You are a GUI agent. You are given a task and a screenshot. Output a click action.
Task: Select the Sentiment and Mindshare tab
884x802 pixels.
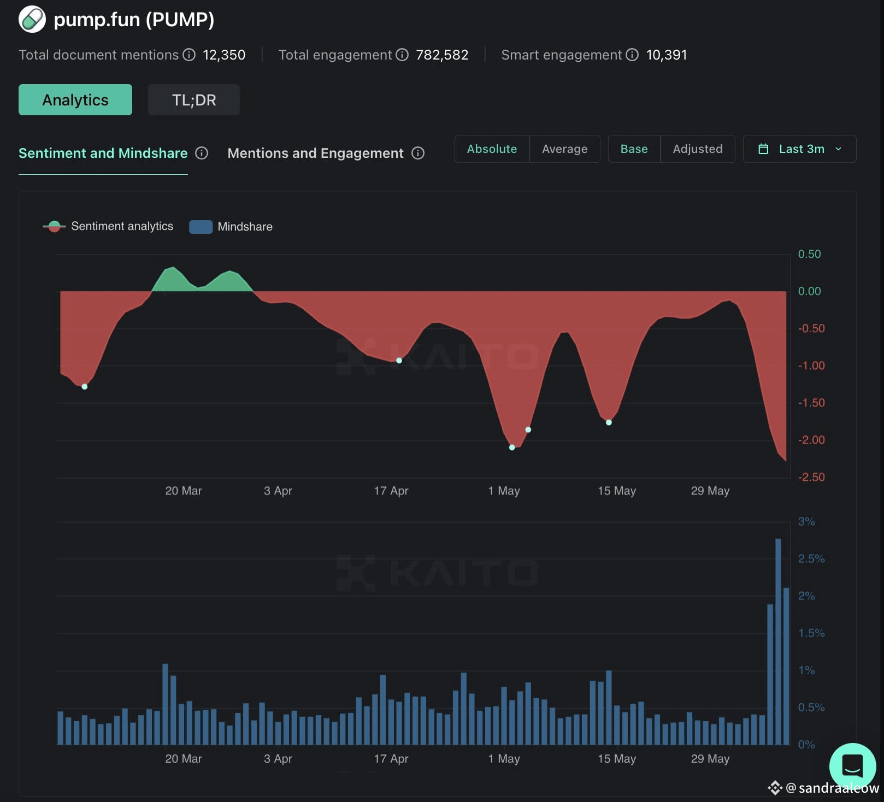[103, 153]
